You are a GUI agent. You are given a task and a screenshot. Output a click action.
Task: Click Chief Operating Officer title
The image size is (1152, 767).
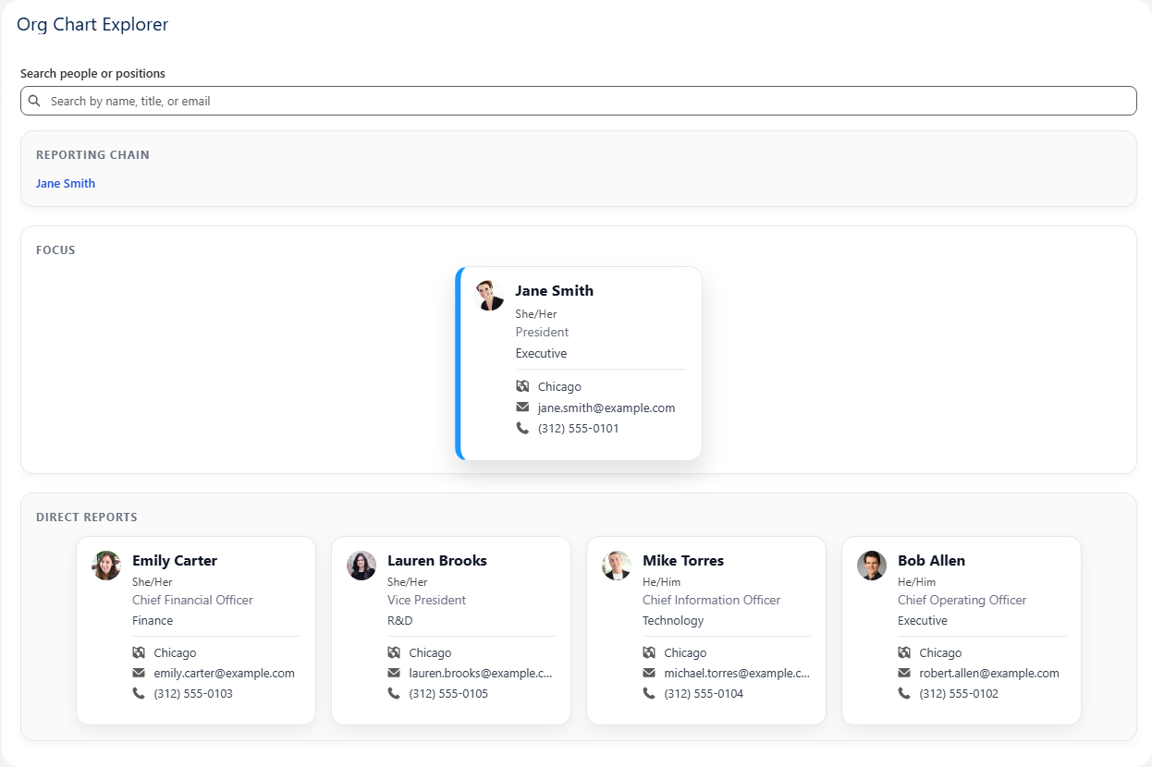click(x=962, y=600)
